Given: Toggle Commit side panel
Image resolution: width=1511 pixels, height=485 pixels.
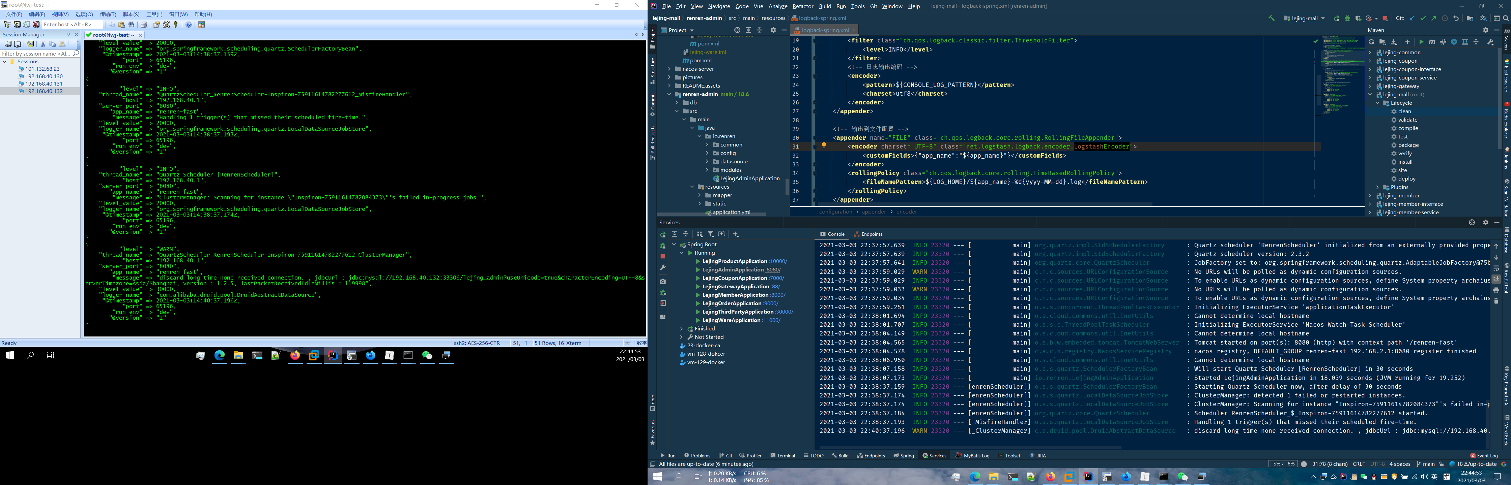Looking at the screenshot, I should tap(652, 105).
